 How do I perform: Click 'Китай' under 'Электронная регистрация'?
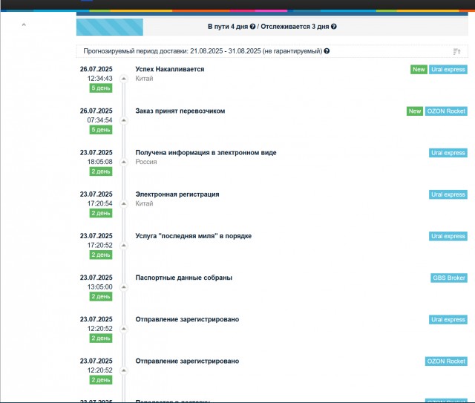[144, 203]
